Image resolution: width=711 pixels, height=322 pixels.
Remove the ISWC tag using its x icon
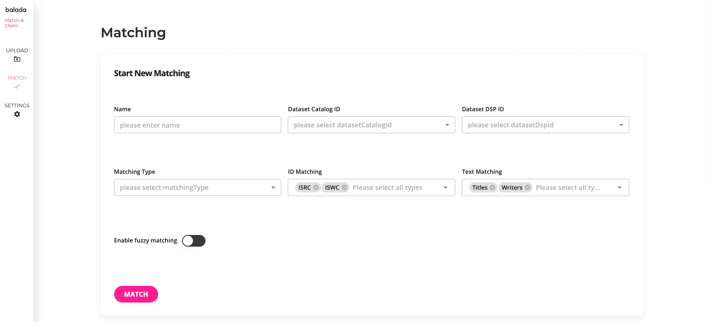click(344, 187)
